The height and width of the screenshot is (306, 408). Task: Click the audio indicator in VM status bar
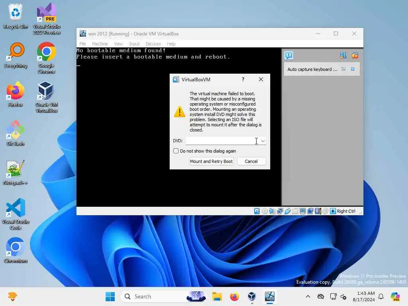pos(272,211)
